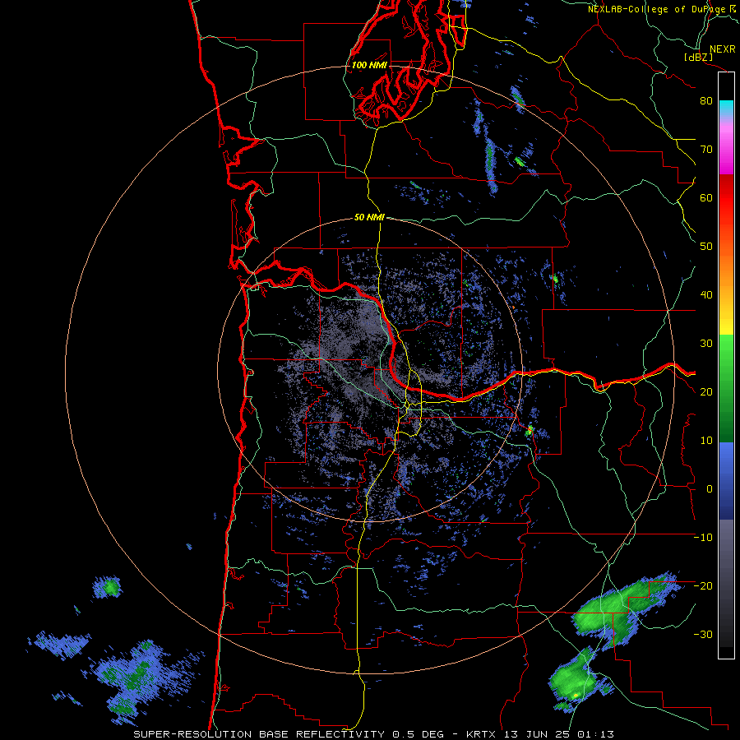Click the orange segment of the color bar
This screenshot has height=740, width=740.
coord(726,269)
